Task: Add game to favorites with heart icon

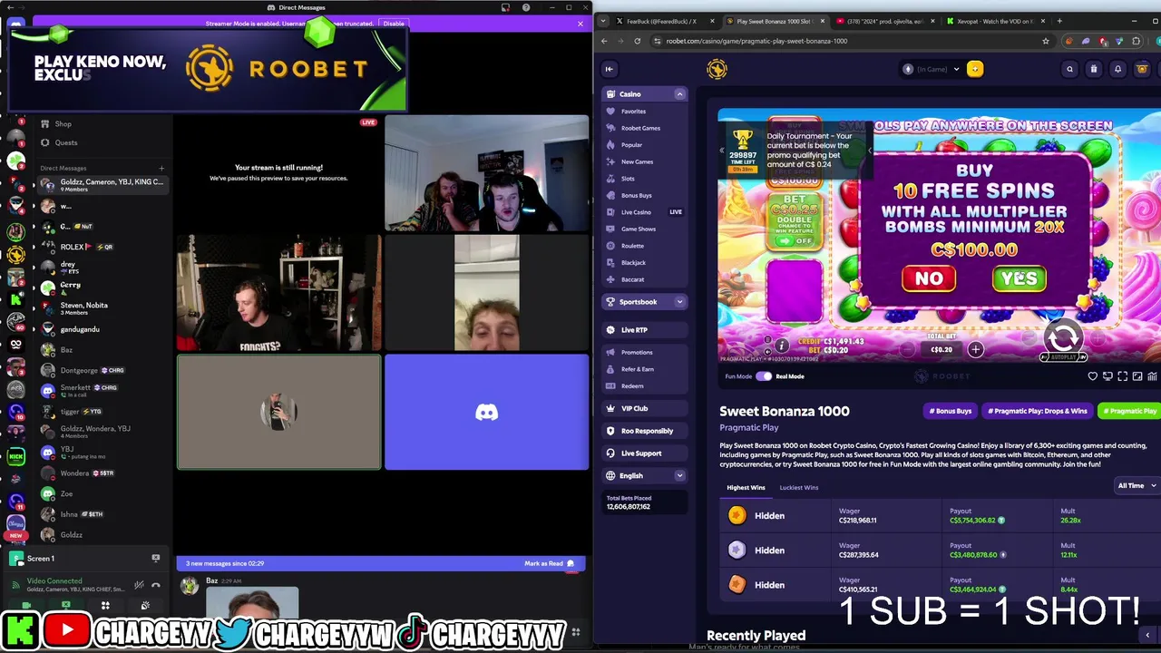Action: (x=1093, y=376)
